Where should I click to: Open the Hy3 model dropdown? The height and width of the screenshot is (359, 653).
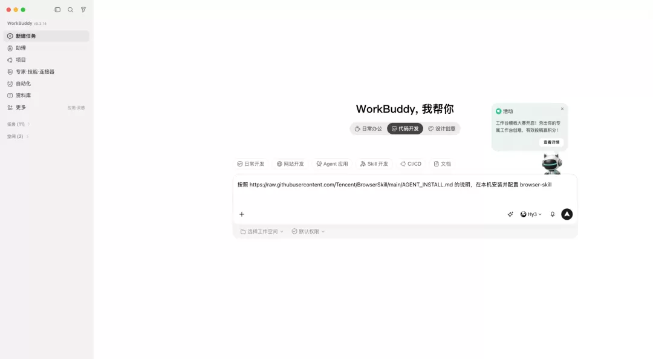[x=531, y=214]
